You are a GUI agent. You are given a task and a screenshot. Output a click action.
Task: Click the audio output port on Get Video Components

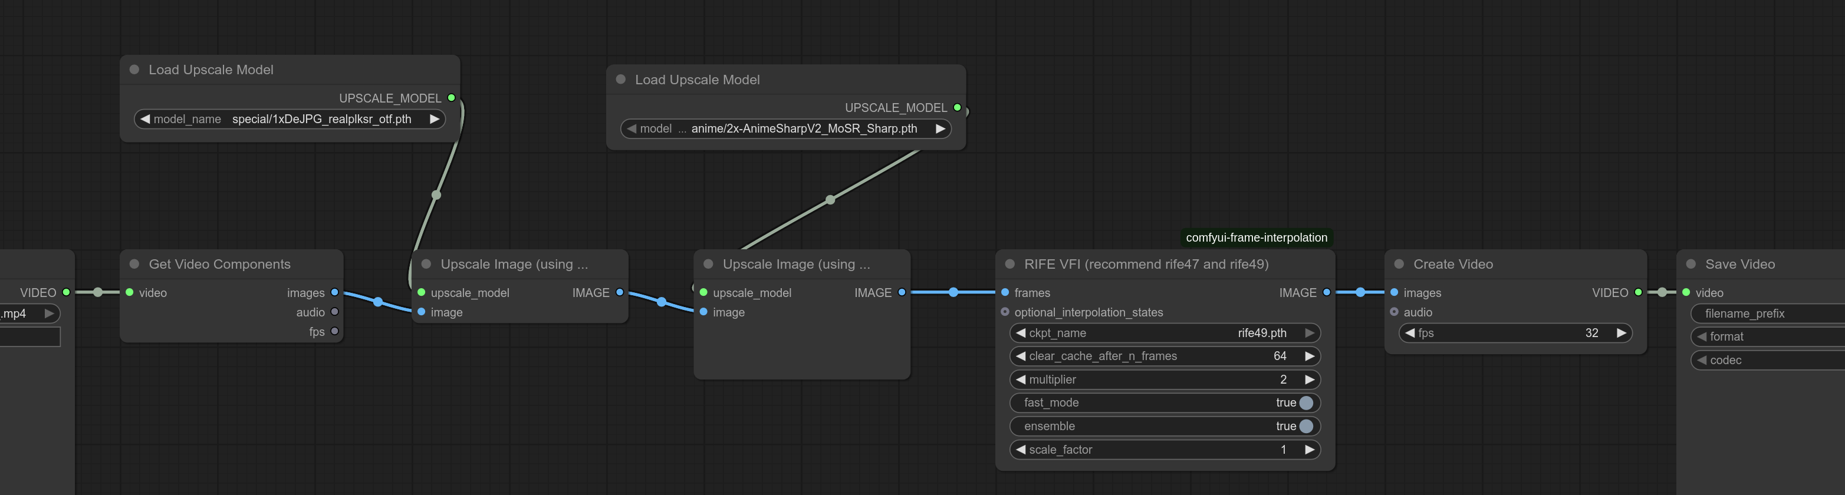click(x=334, y=312)
